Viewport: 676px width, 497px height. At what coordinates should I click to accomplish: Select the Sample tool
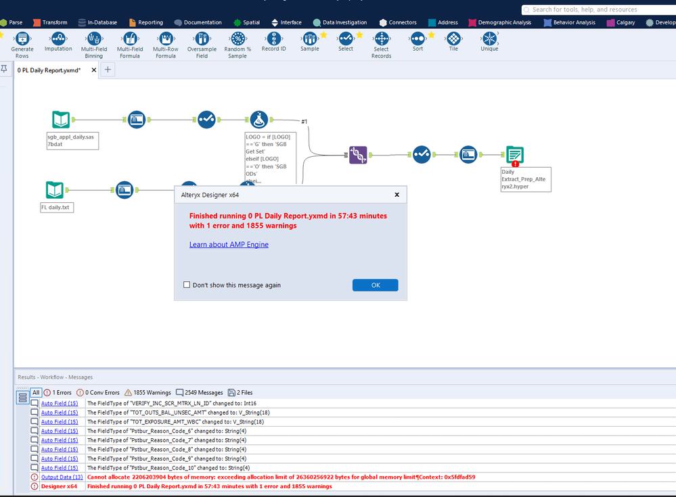pyautogui.click(x=309, y=42)
